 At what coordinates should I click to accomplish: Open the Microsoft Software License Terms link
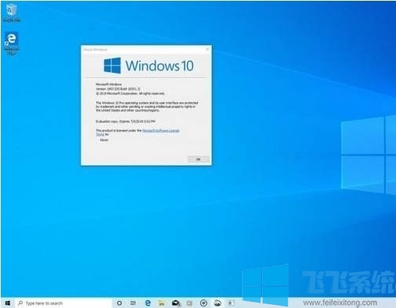160,131
